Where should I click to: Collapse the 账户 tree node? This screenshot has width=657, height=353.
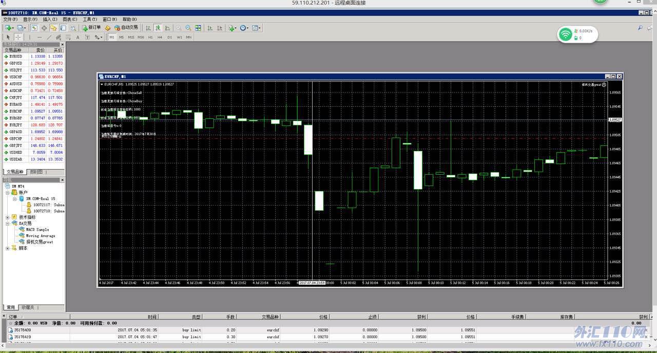pos(7,192)
